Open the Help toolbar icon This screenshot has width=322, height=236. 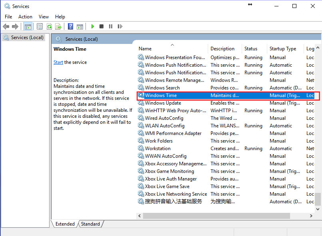point(70,26)
